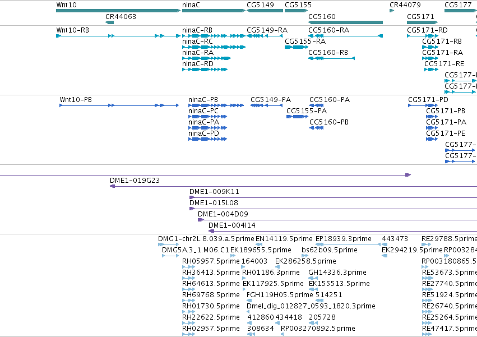Select the CG5149 gene label

click(261, 5)
